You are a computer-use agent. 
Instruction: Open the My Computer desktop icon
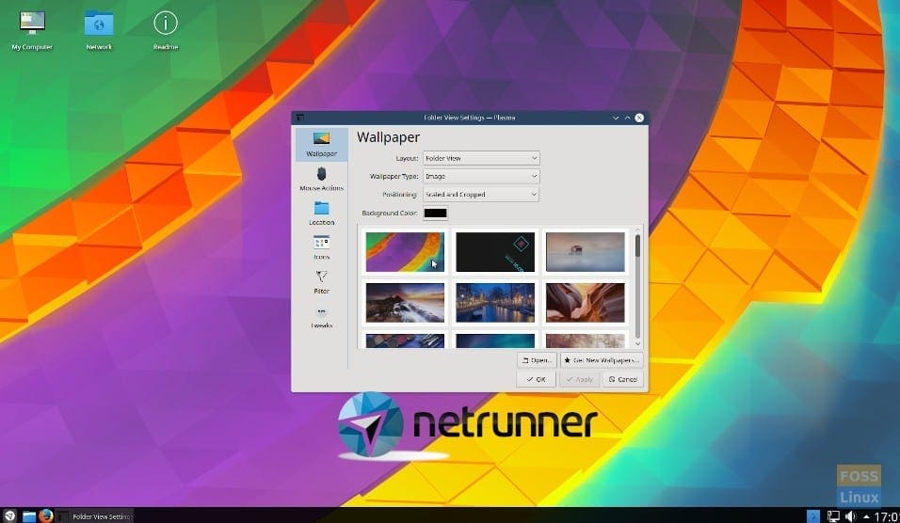click(x=32, y=30)
